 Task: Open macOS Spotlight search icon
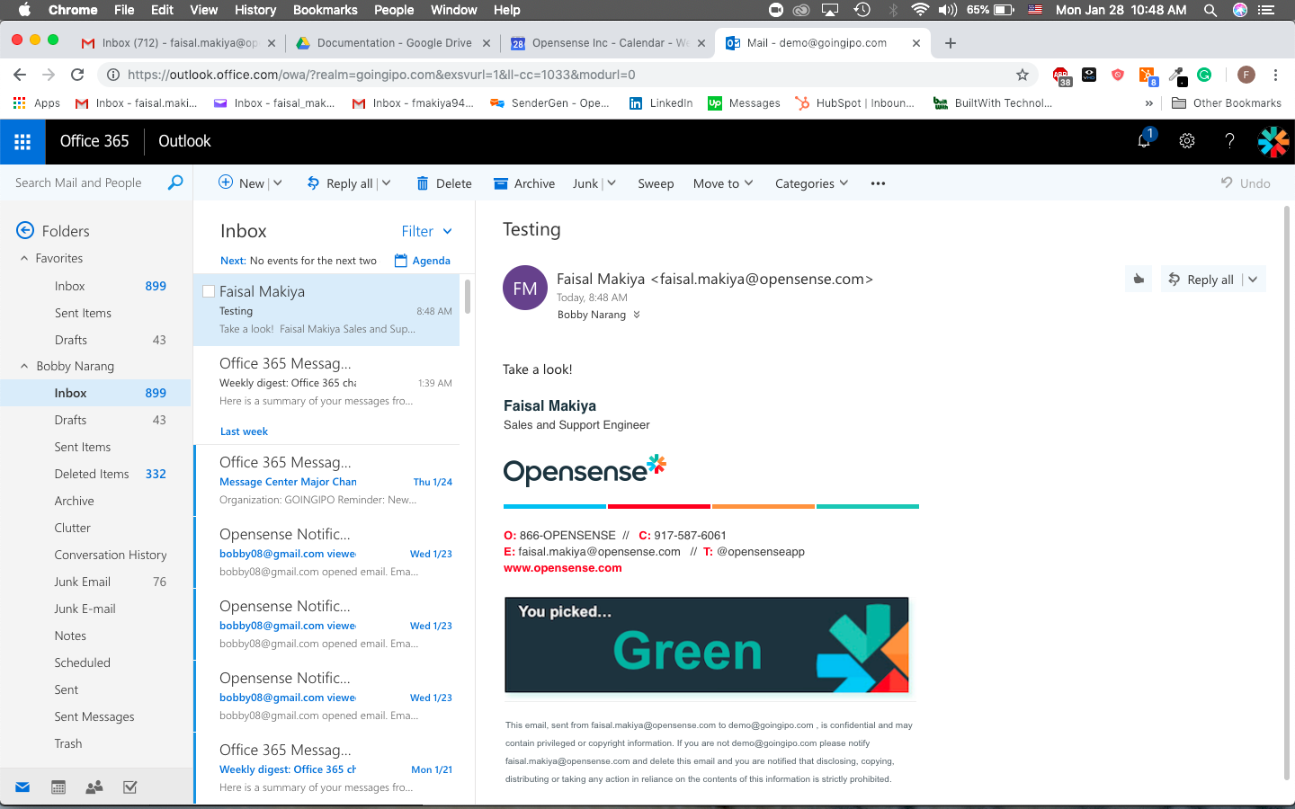[x=1210, y=10]
